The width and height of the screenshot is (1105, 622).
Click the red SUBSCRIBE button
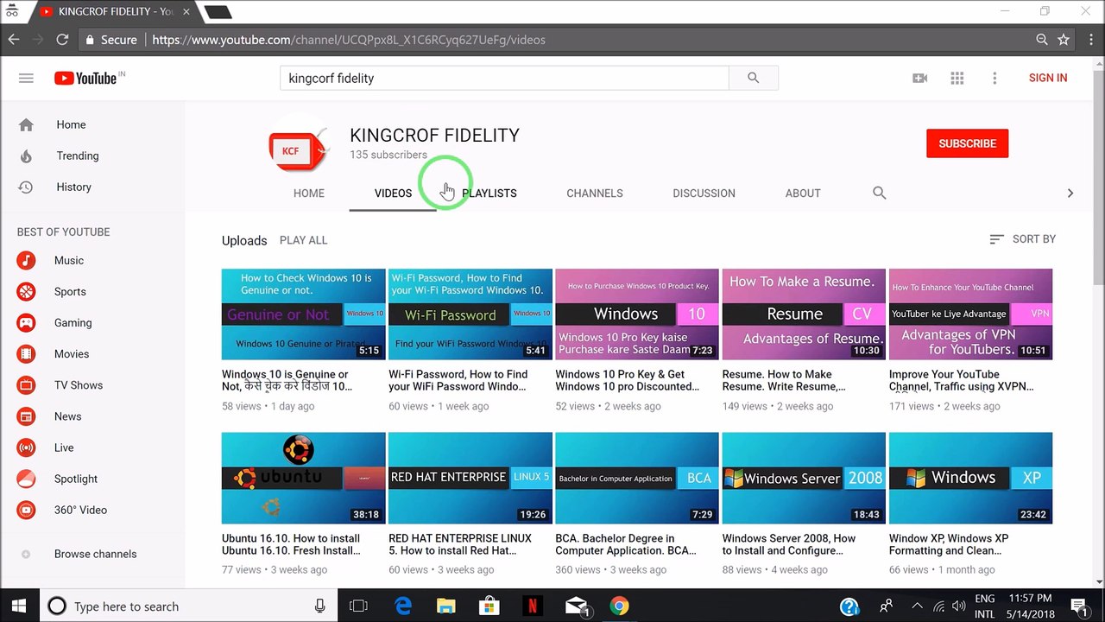(x=967, y=143)
